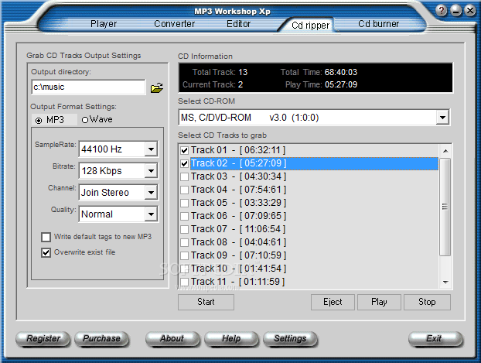Open Help from bottom bar
The image size is (481, 363).
click(x=231, y=339)
